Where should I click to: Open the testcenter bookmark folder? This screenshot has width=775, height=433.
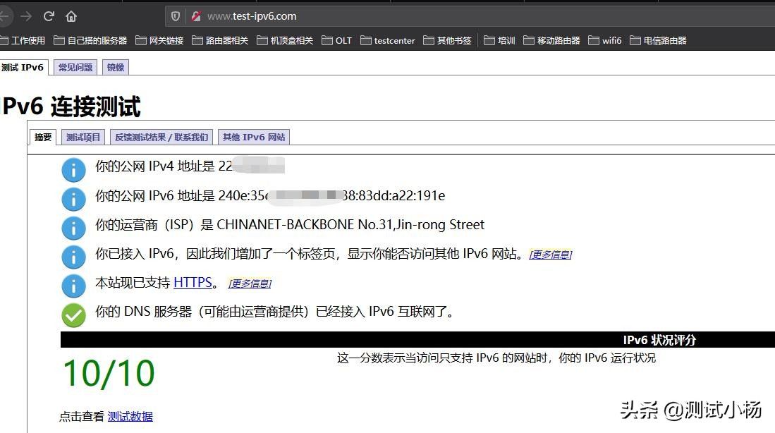coord(387,41)
